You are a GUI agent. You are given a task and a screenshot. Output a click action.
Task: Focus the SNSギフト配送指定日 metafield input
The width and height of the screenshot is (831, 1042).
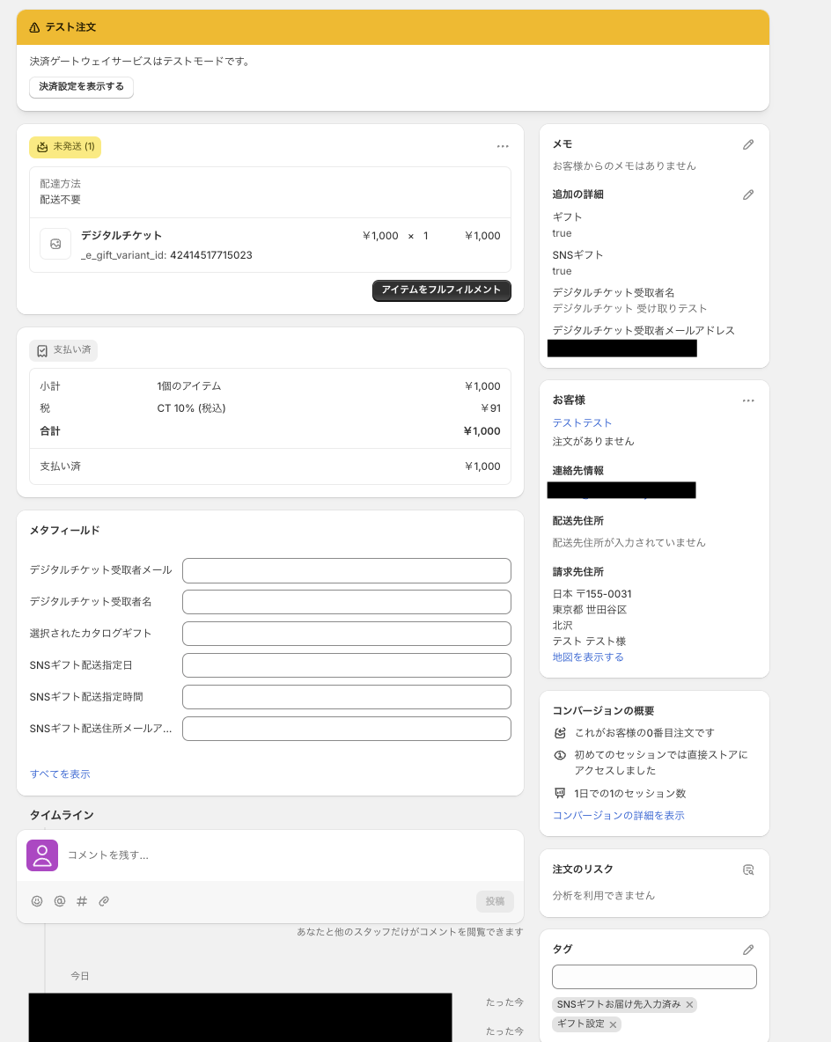(346, 665)
